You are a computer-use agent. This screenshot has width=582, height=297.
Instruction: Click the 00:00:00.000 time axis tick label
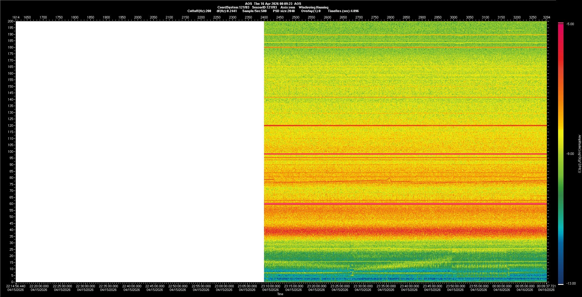point(502,286)
